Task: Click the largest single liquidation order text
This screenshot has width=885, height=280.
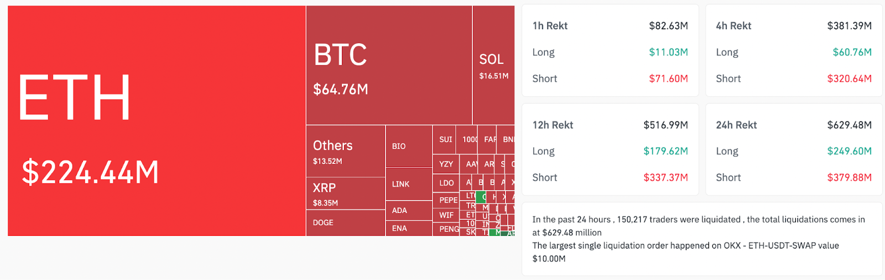Action: tap(685, 246)
